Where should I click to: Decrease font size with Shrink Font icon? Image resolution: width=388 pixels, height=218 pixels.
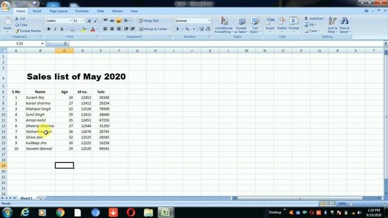[96, 21]
